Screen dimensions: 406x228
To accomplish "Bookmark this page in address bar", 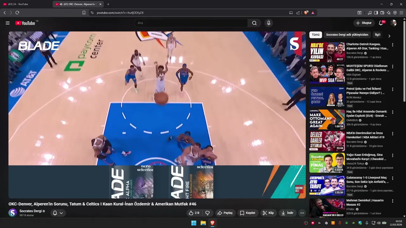I will (x=84, y=13).
